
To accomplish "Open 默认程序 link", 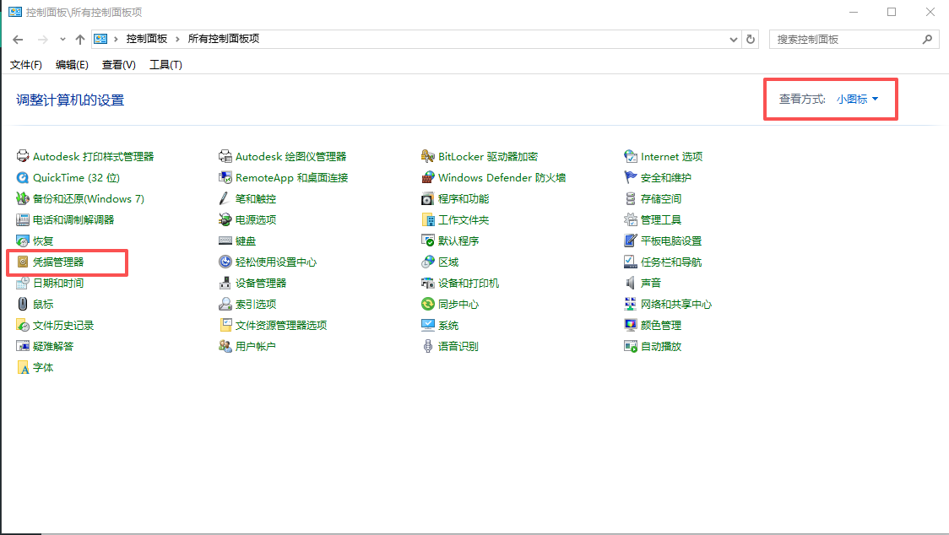I will coord(458,240).
